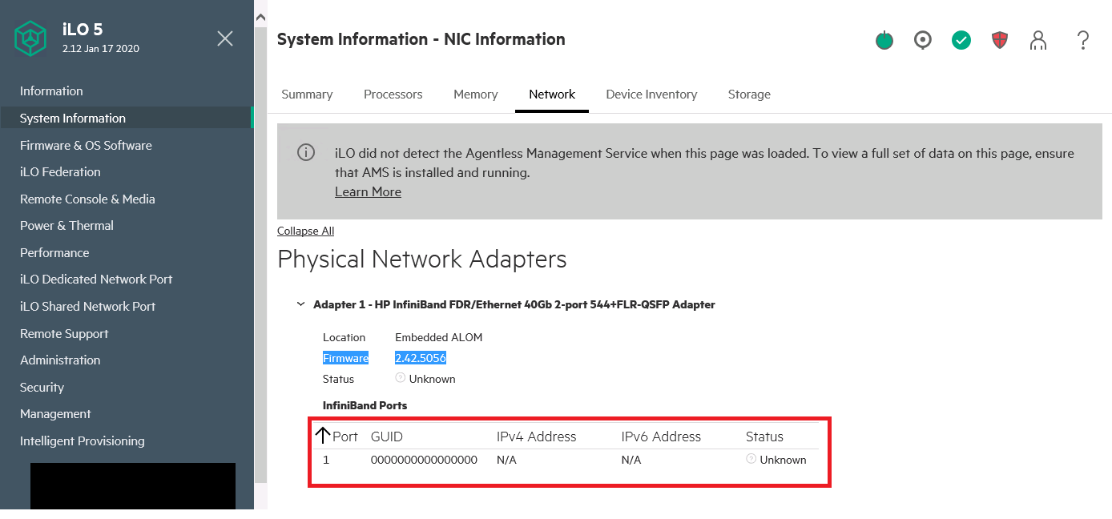This screenshot has height=519, width=1112.
Task: Click the GUID column header
Action: pos(387,437)
